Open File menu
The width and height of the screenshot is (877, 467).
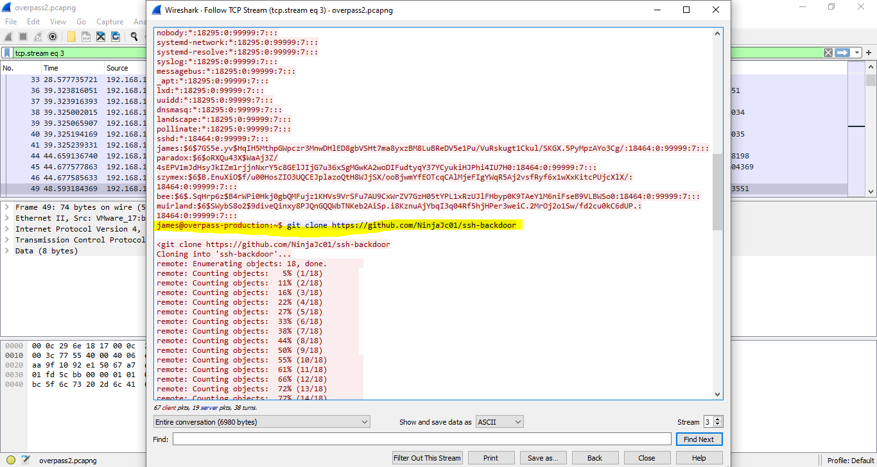11,22
